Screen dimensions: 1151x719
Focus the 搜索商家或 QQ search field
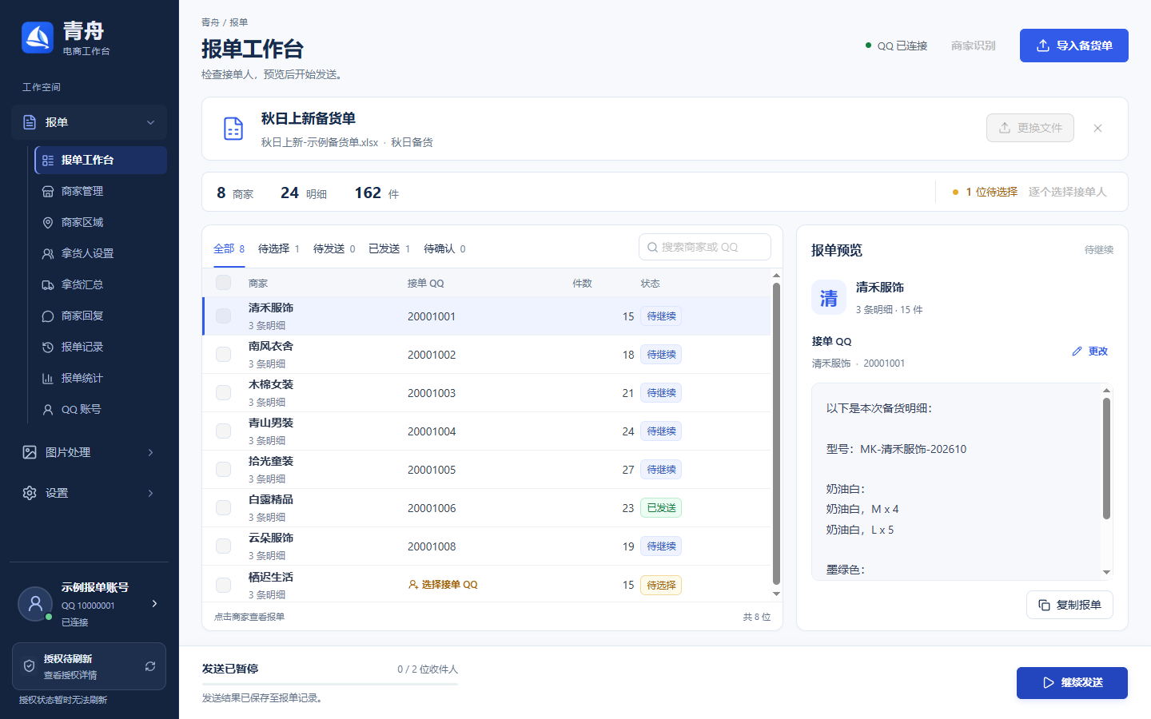[705, 247]
